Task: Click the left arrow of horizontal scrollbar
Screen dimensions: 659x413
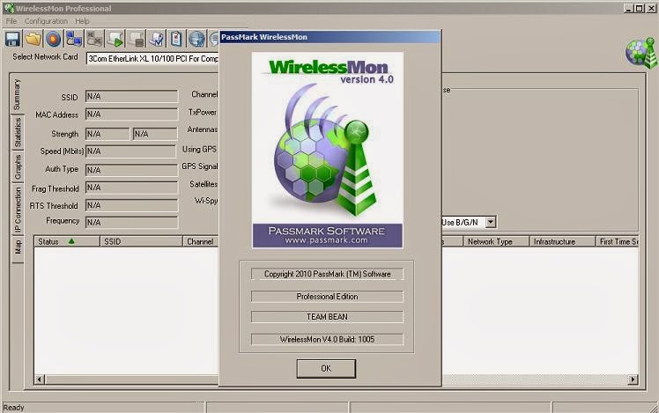Action: point(39,380)
